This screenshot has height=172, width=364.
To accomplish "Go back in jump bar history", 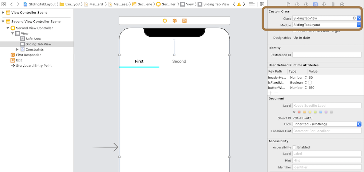I will tap(11, 4).
